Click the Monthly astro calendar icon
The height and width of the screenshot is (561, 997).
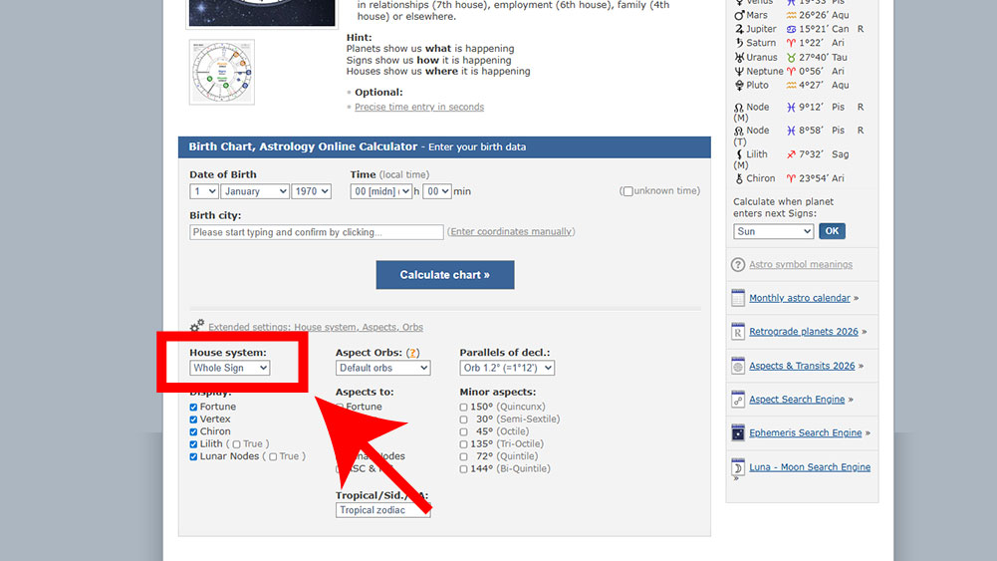[x=738, y=298]
